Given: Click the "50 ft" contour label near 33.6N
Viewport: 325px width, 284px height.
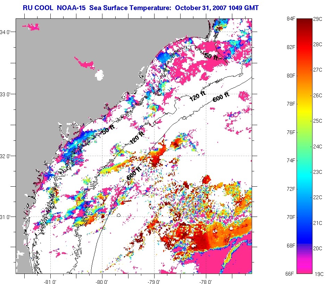Looking at the screenshot, I should point(211,56).
